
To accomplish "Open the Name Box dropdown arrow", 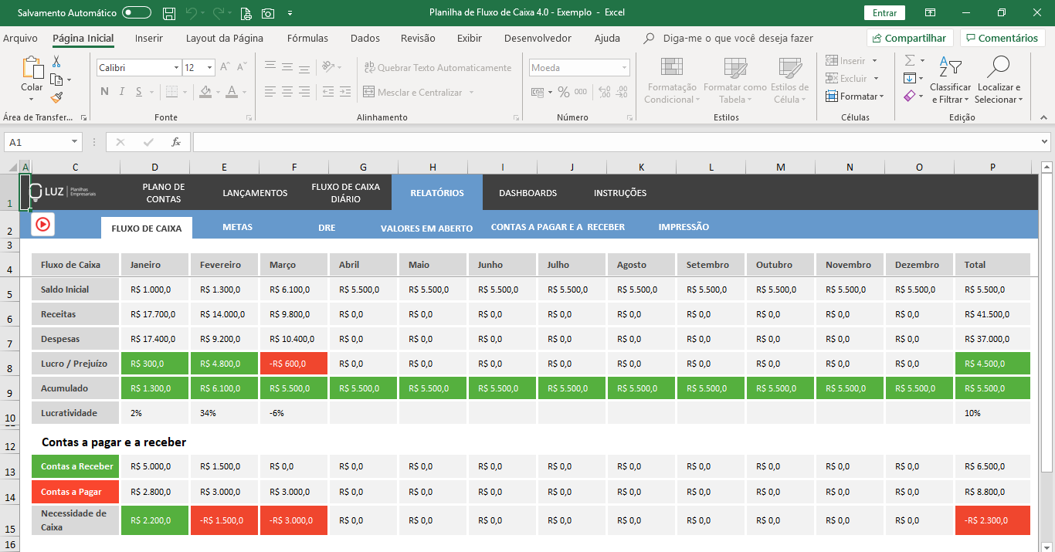I will [x=75, y=142].
